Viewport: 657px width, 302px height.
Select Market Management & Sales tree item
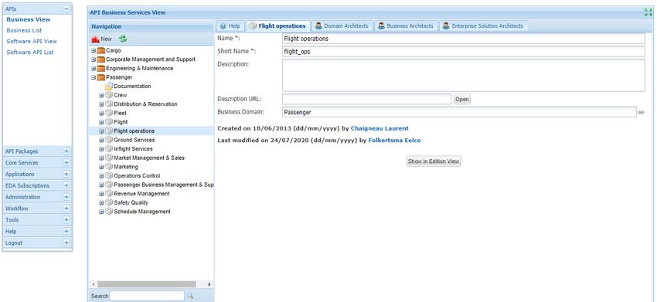[x=149, y=158]
